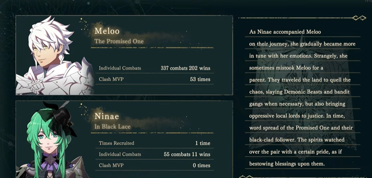Click the gold sparkle icon beside Meloo

point(84,24)
